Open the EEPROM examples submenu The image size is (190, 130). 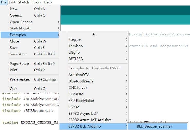coord(94,94)
